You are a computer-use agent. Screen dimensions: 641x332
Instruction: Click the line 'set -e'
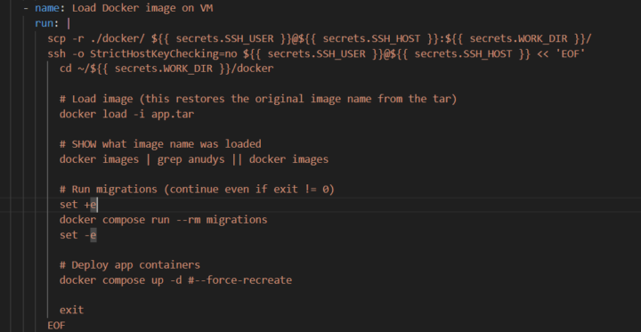pyautogui.click(x=78, y=235)
